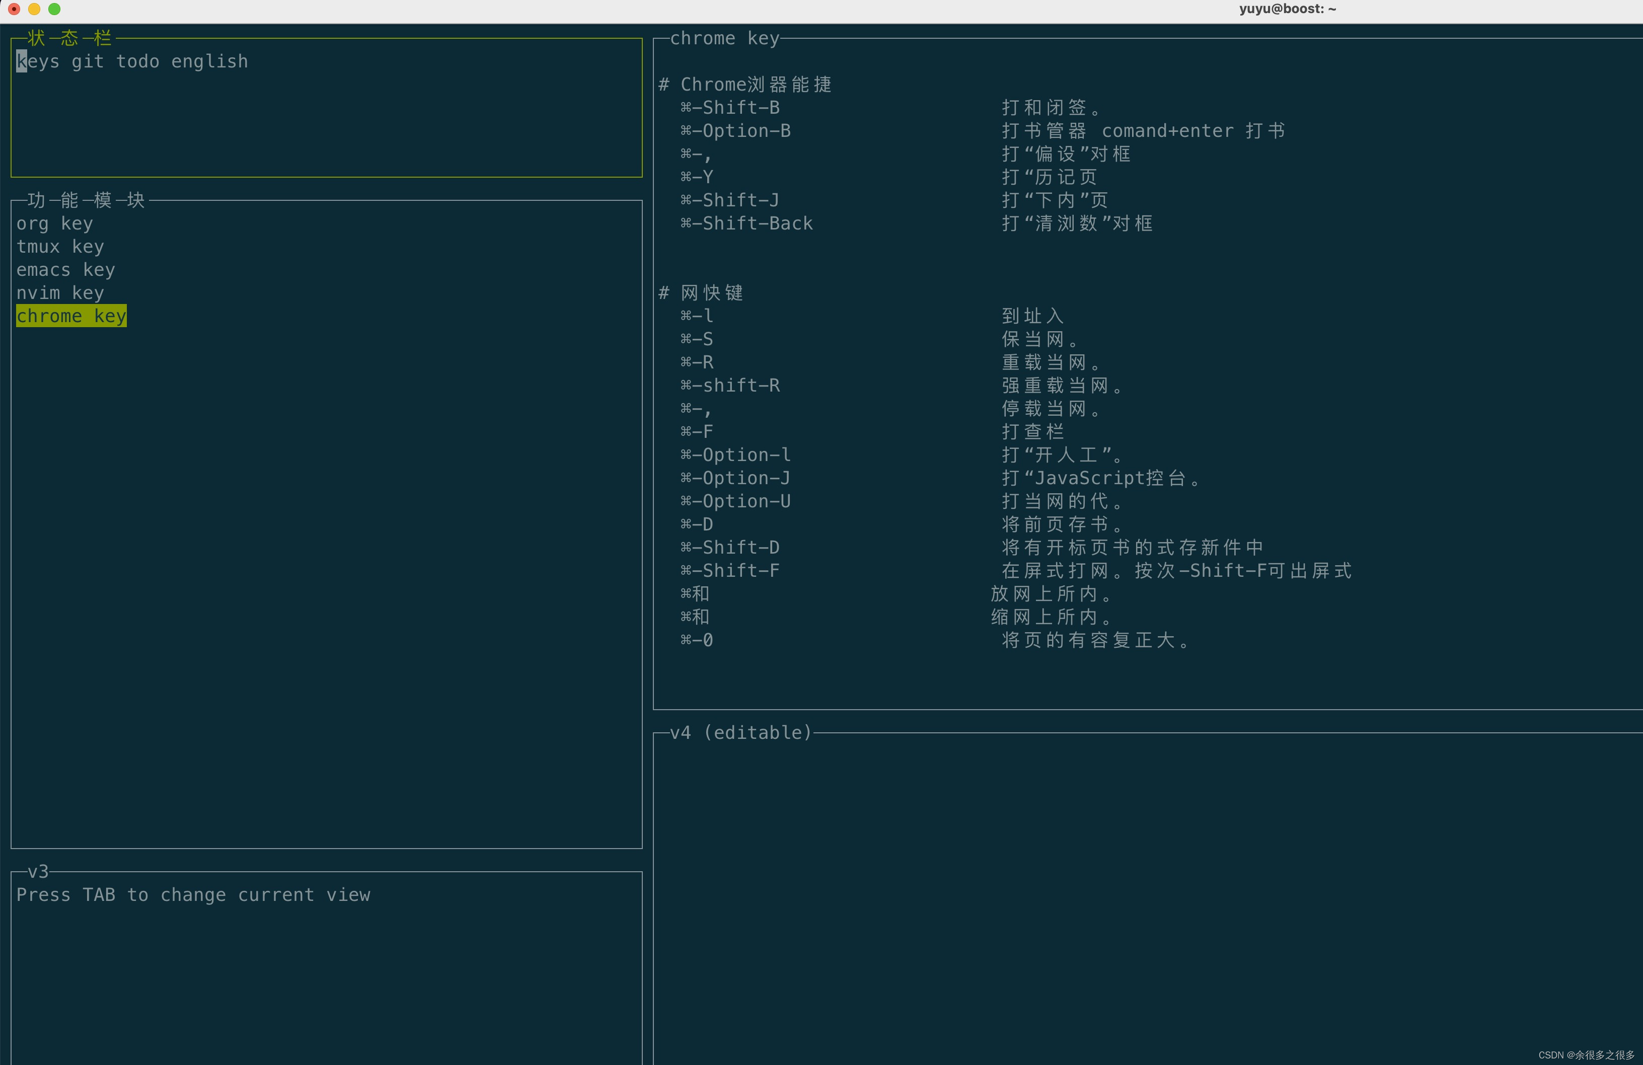Click the "放网上所内。" description
The width and height of the screenshot is (1643, 1065).
1051,594
